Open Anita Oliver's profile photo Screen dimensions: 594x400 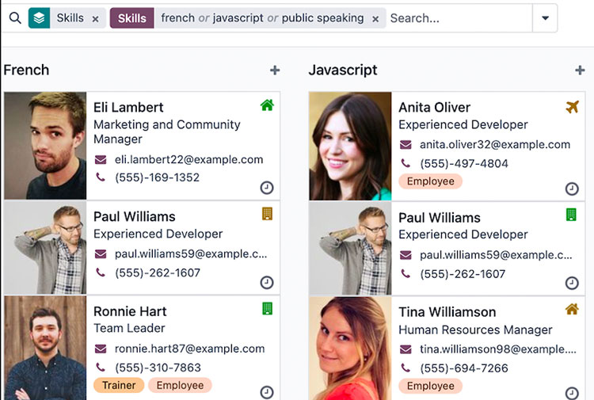click(x=350, y=146)
